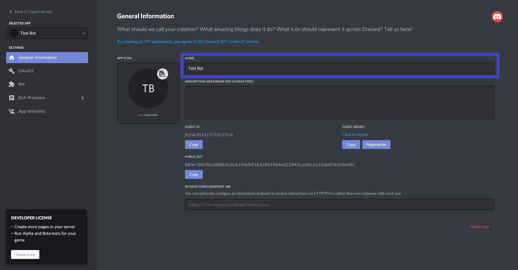Open General Information settings page
The height and width of the screenshot is (270, 518).
pyautogui.click(x=47, y=58)
